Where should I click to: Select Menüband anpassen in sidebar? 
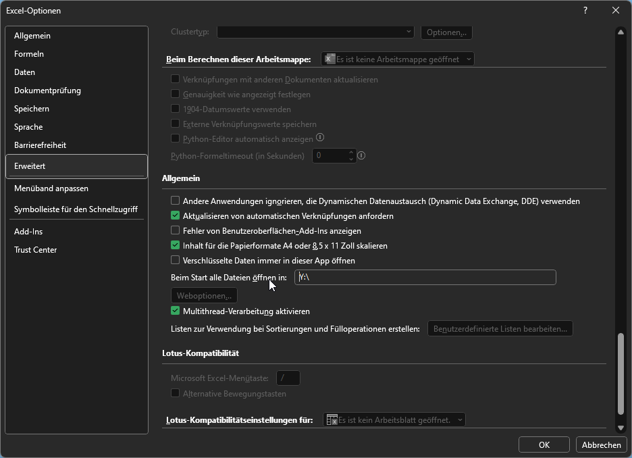(x=51, y=188)
